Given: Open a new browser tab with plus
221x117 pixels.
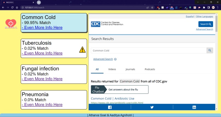Looking at the screenshot, I should (x=39, y=2).
